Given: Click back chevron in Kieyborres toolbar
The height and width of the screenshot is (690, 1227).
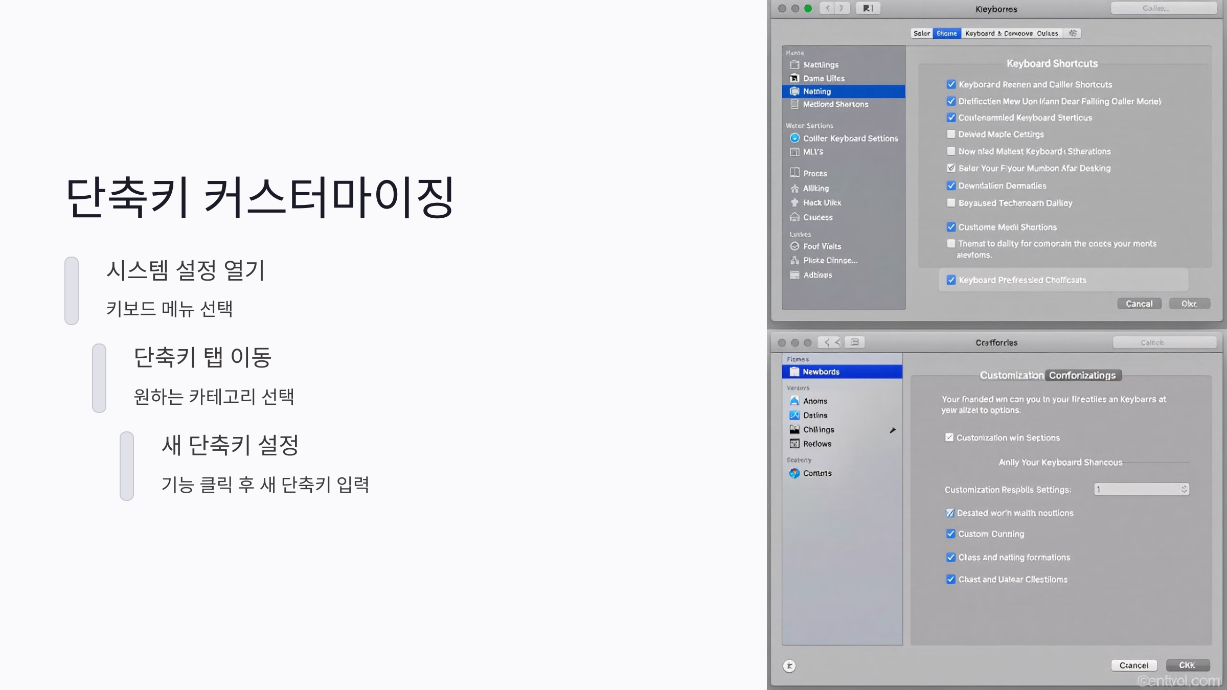Looking at the screenshot, I should (828, 8).
